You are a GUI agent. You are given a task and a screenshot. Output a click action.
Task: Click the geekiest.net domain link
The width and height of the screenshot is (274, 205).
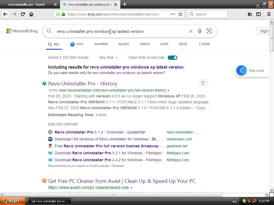[x=177, y=146]
